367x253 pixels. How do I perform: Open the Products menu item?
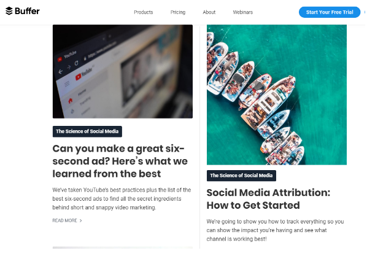(x=143, y=12)
